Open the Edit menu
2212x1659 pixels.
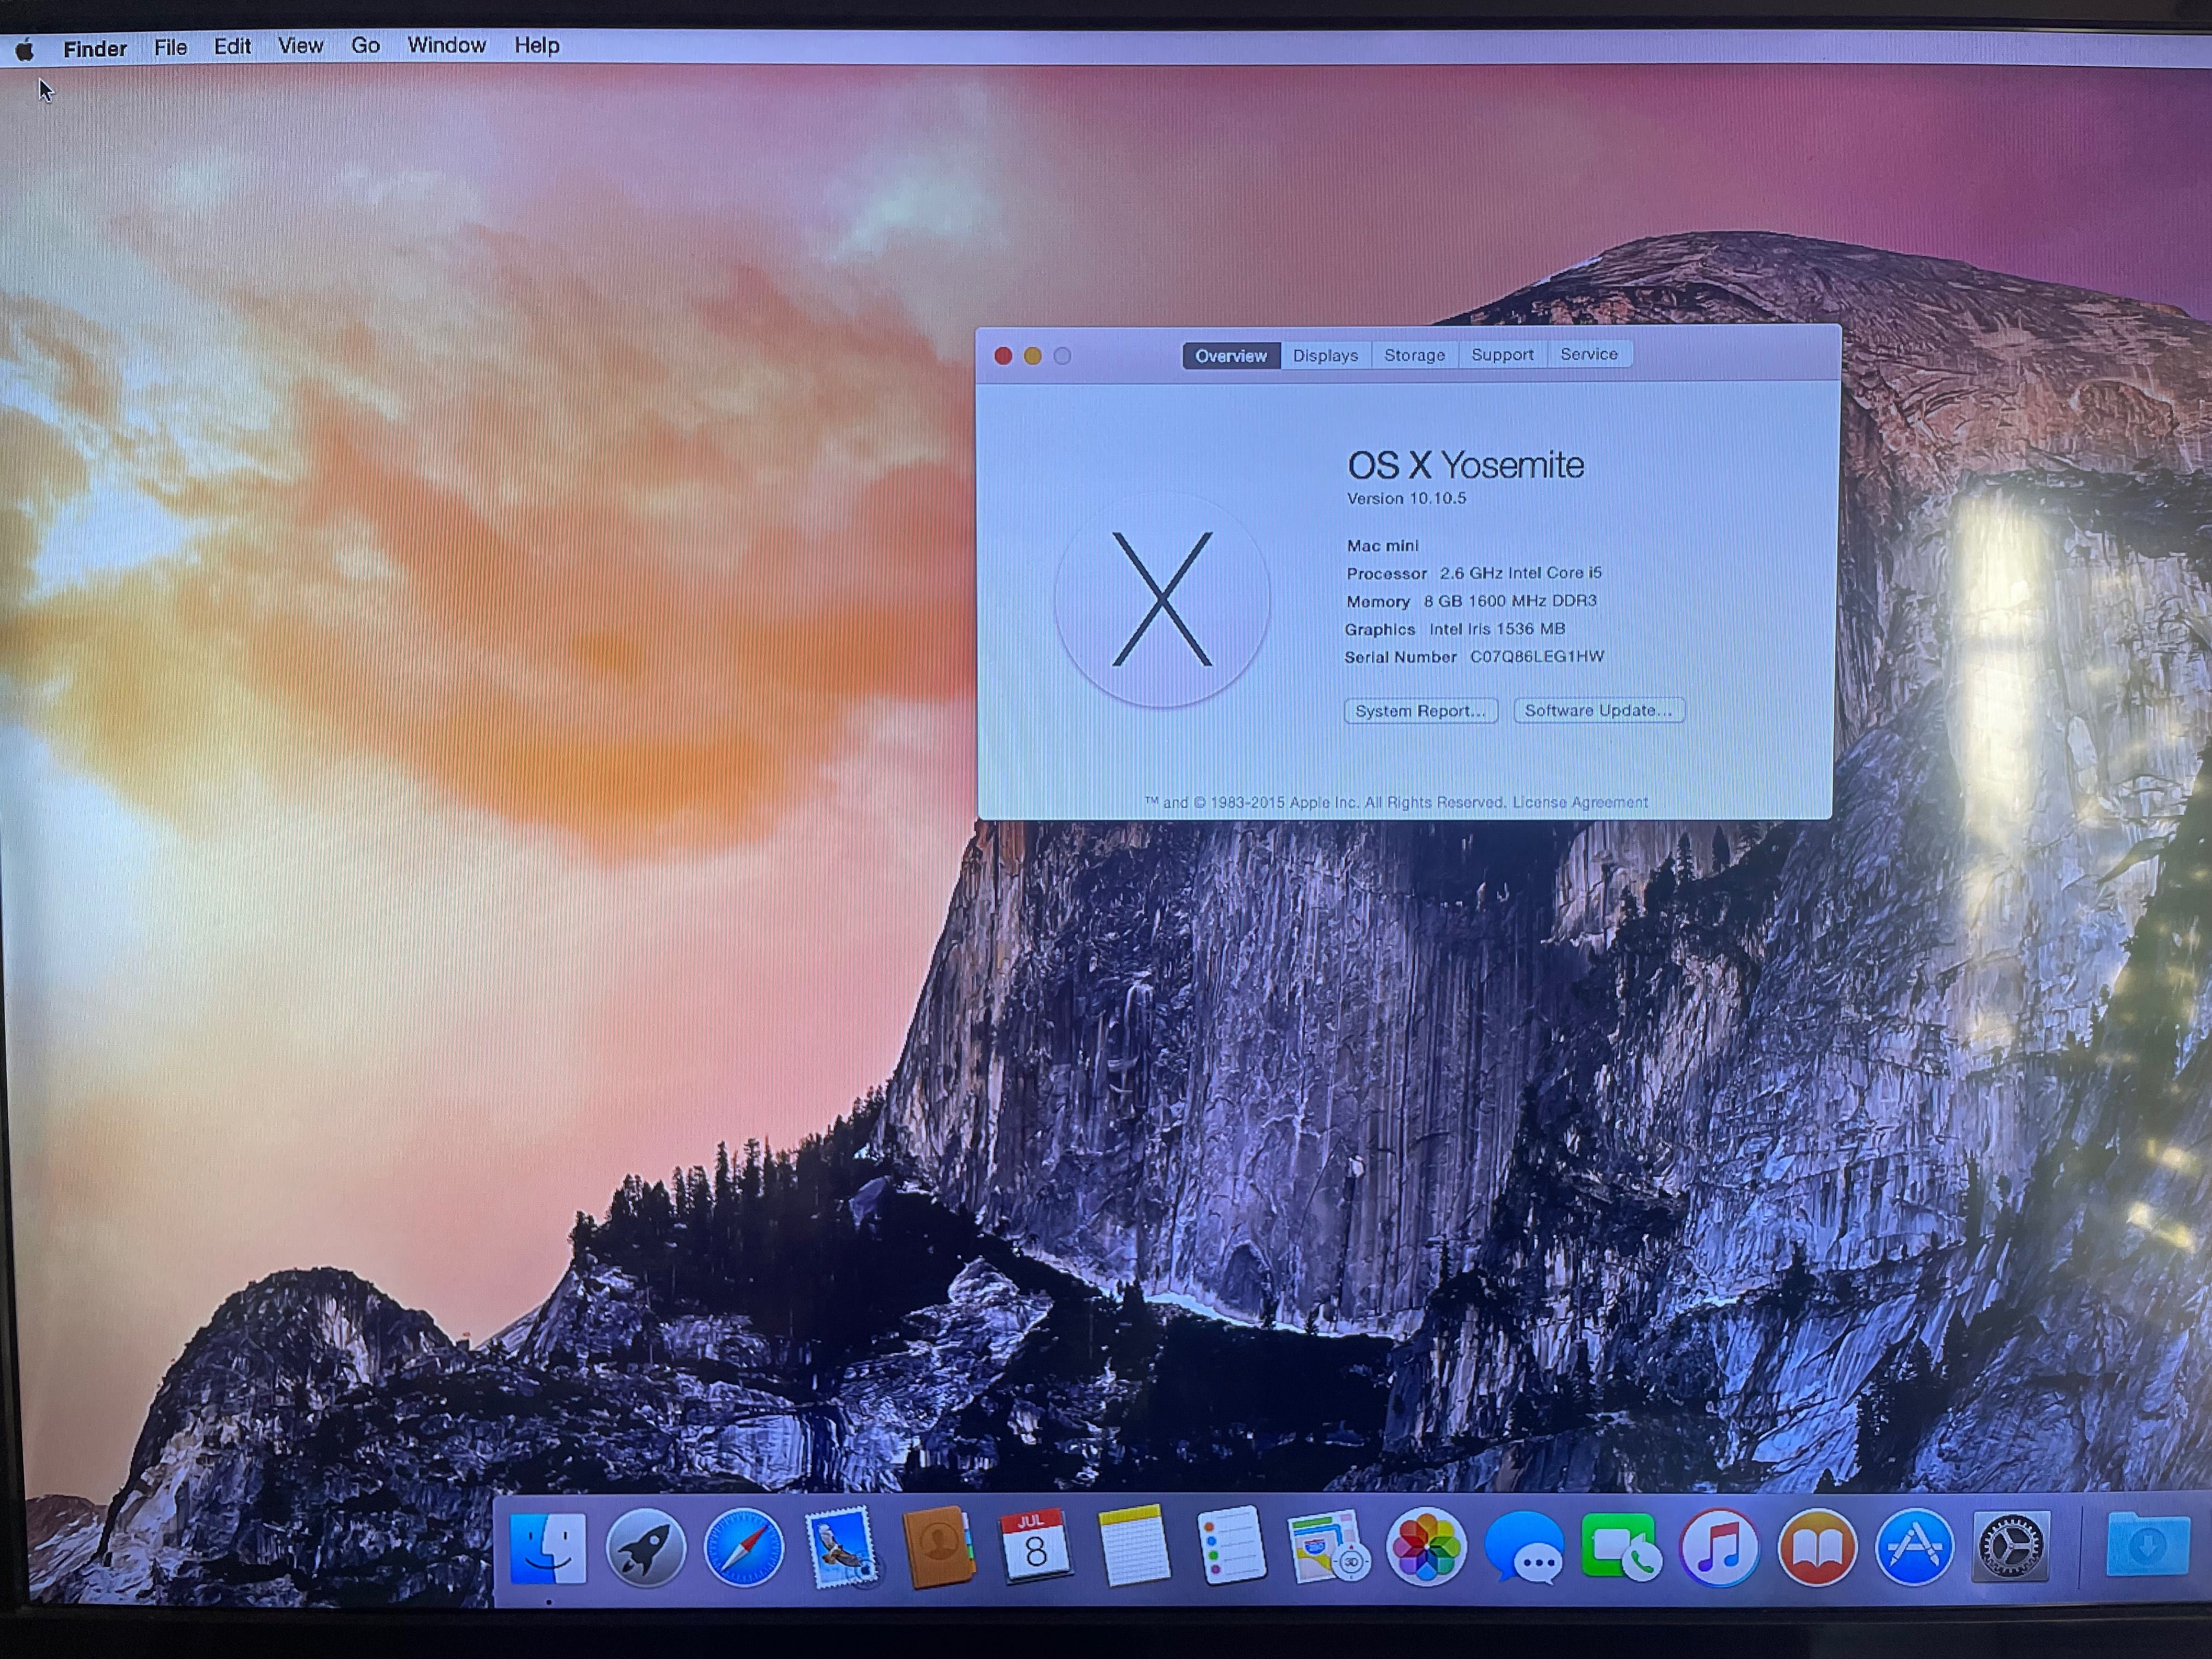coord(232,46)
